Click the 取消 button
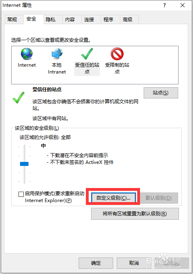Screen dimensions: 193x274 coord(134,263)
